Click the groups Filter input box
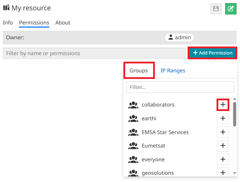 pos(180,87)
